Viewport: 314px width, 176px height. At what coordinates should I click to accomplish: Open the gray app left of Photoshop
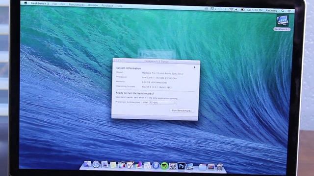(173, 166)
